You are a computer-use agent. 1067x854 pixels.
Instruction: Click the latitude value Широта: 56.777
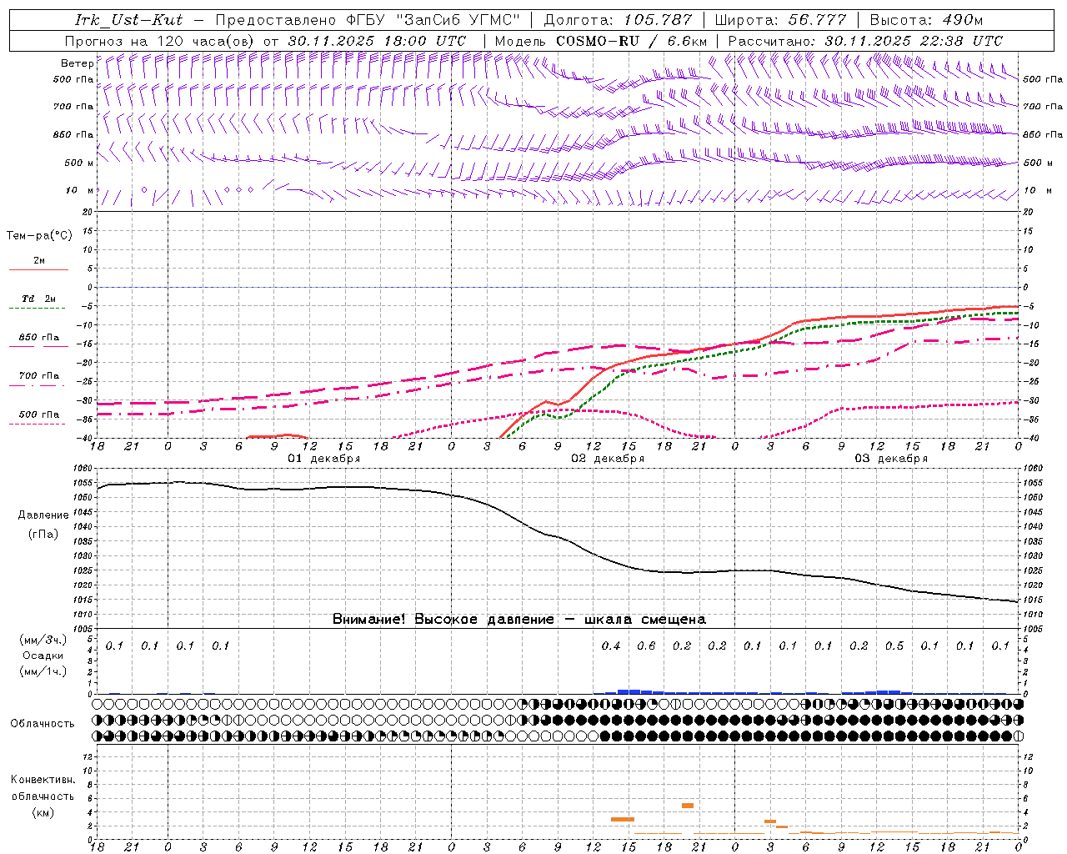(x=780, y=20)
